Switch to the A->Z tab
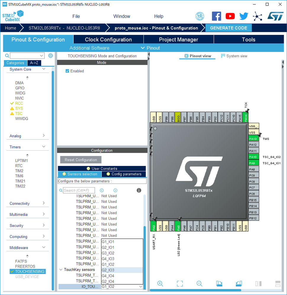Viewport: 287px width, 295px height. tap(34, 63)
